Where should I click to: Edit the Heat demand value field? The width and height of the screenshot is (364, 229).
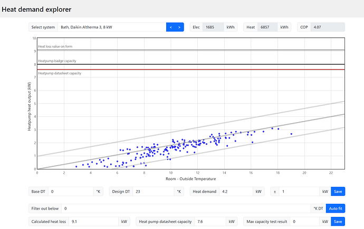pos(236,192)
